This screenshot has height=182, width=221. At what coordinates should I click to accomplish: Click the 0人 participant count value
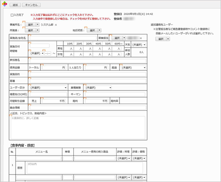[x=142, y=52]
